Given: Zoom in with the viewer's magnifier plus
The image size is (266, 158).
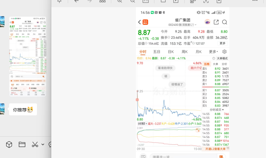Looking at the screenshot, I should [x=120, y=1].
